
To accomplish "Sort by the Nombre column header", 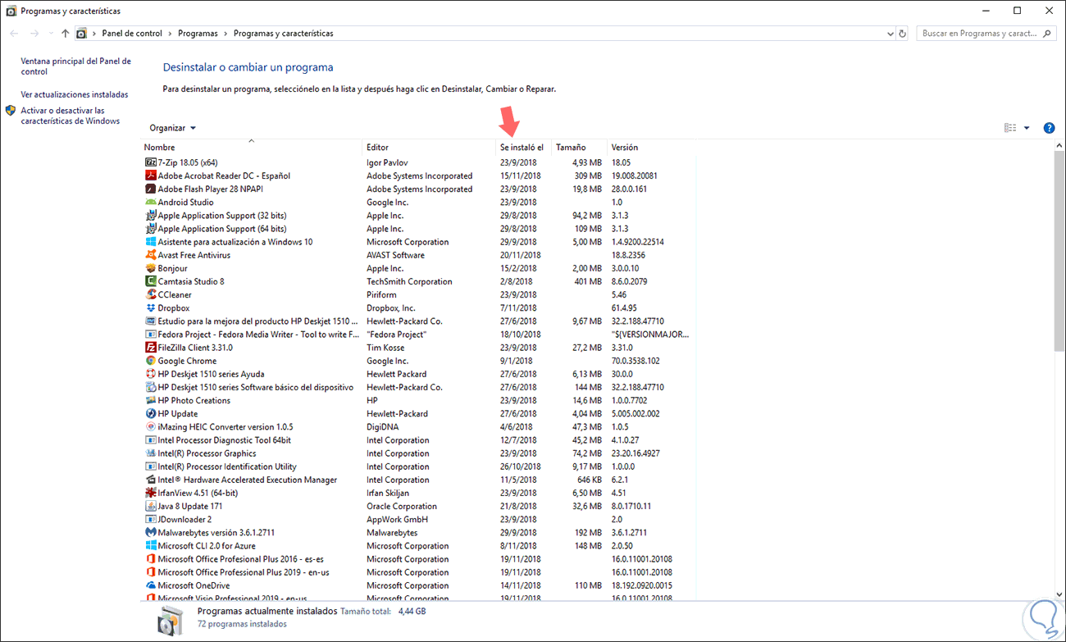I will [251, 148].
